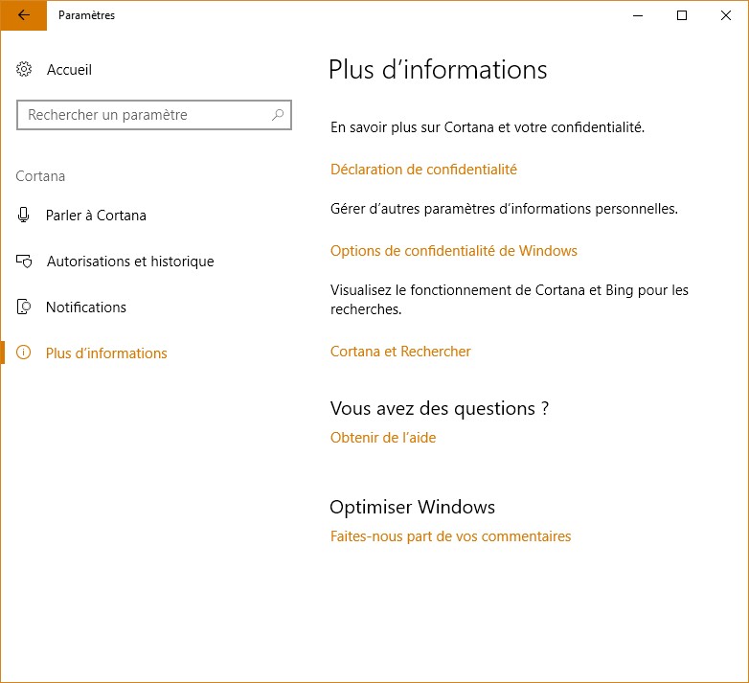Viewport: 749px width, 683px height.
Task: Click text En savoir plus sur Cortana
Action: tap(488, 127)
